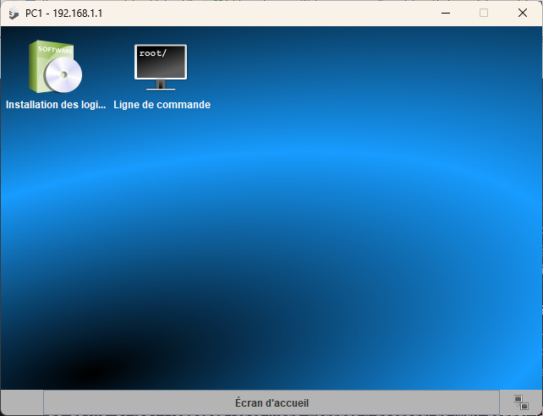The image size is (543, 416).
Task: Select the "Installation des logi..." label
Action: click(x=56, y=105)
